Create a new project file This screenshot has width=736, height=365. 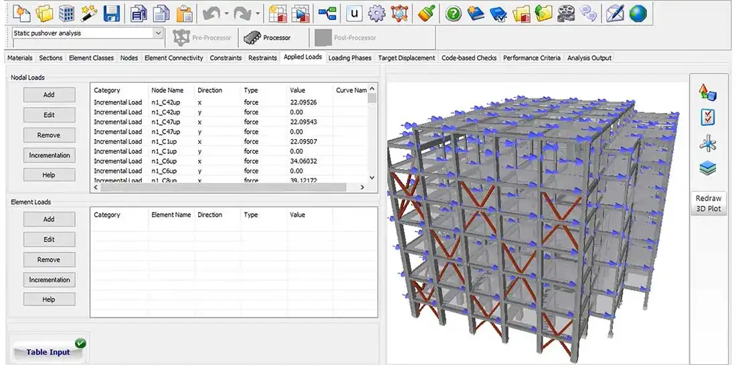(21, 13)
